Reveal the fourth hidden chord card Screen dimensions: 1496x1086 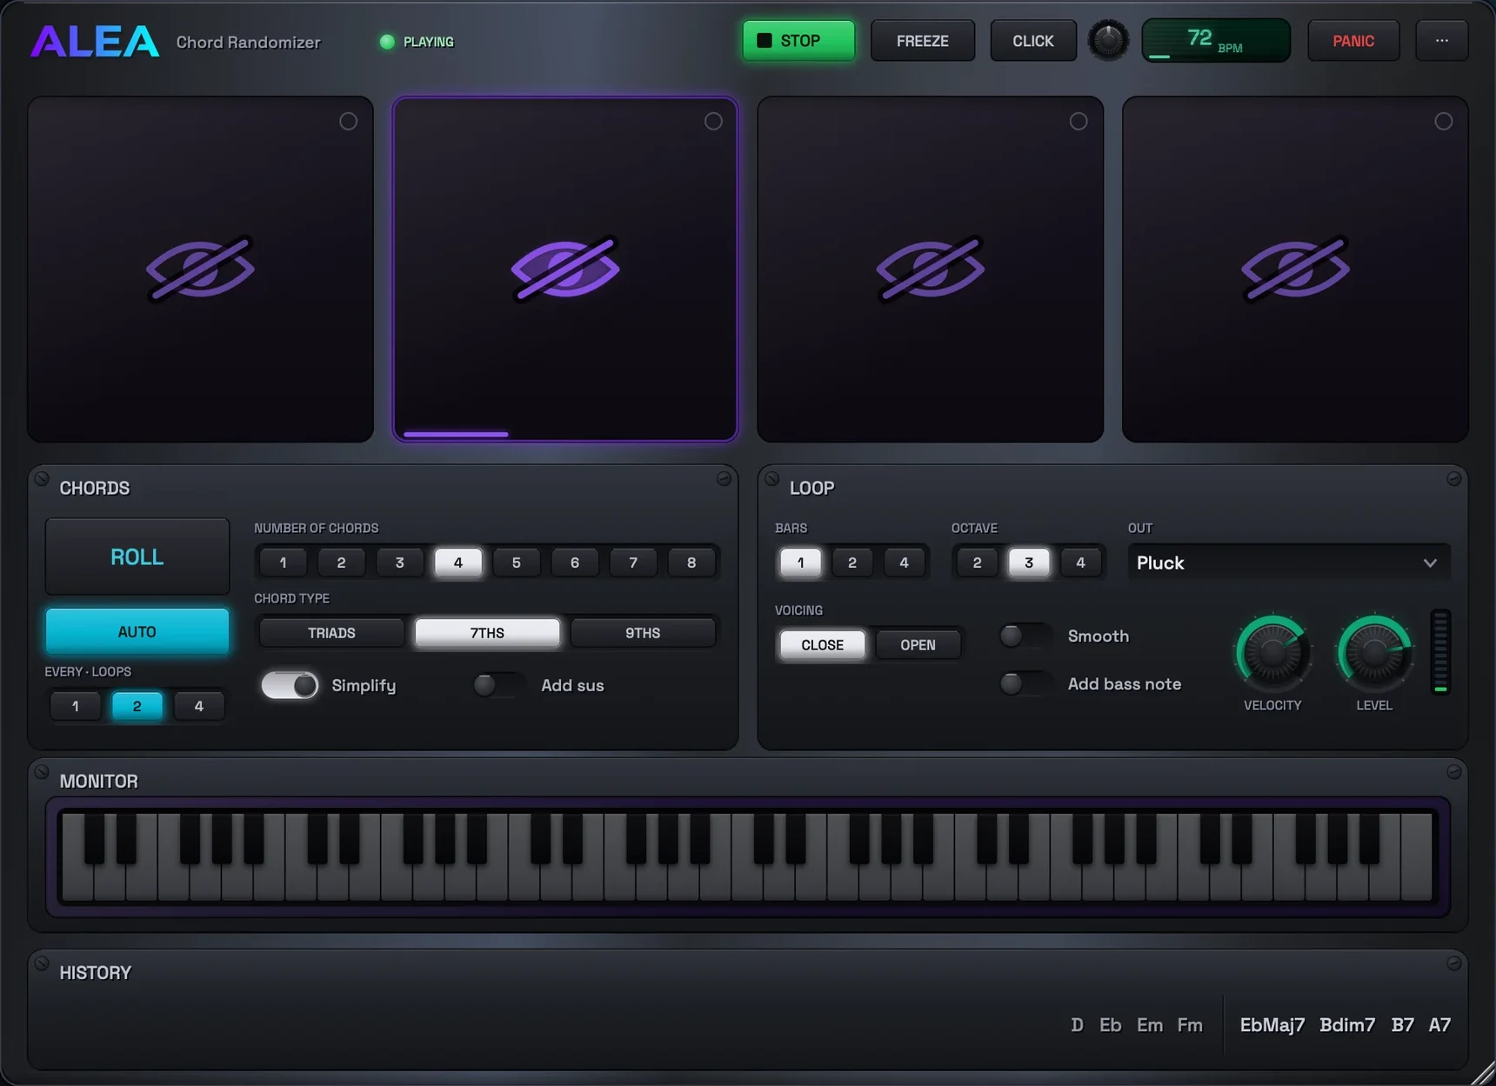point(1296,269)
